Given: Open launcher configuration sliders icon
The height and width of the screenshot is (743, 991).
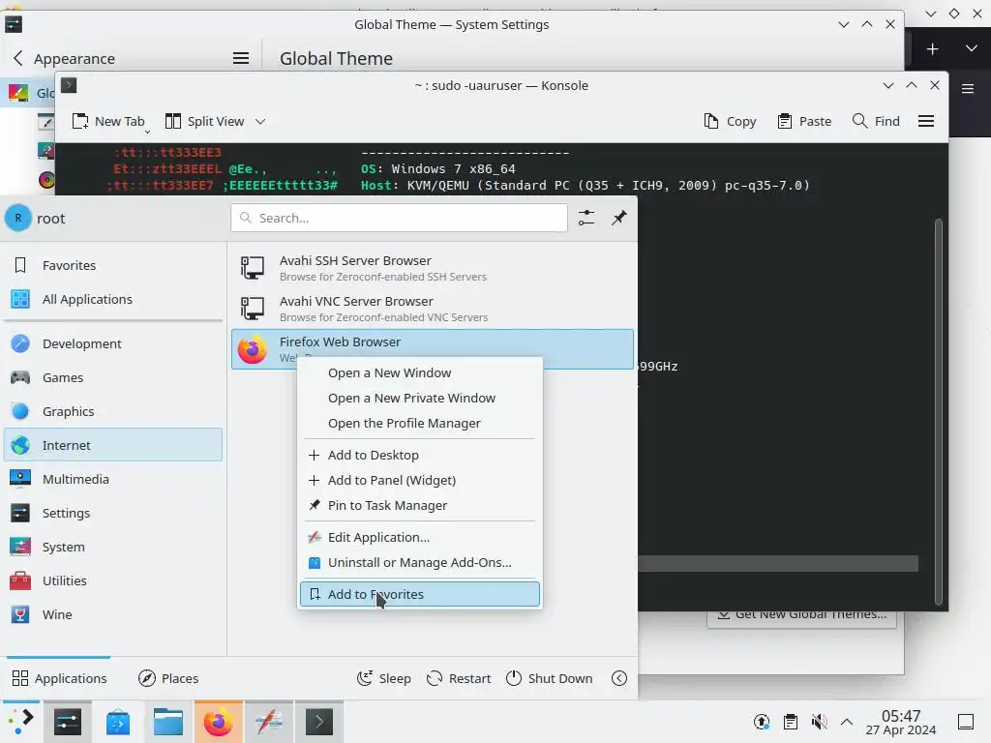Looking at the screenshot, I should [586, 218].
